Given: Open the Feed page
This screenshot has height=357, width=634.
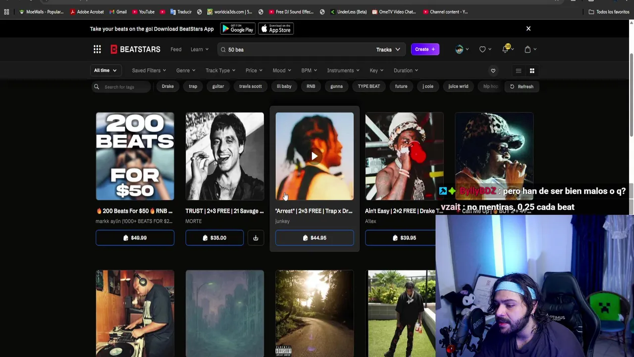Looking at the screenshot, I should click(176, 49).
